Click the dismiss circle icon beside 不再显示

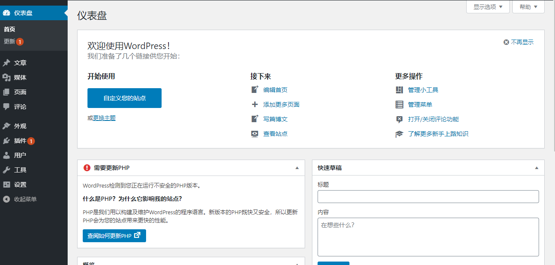tap(506, 42)
